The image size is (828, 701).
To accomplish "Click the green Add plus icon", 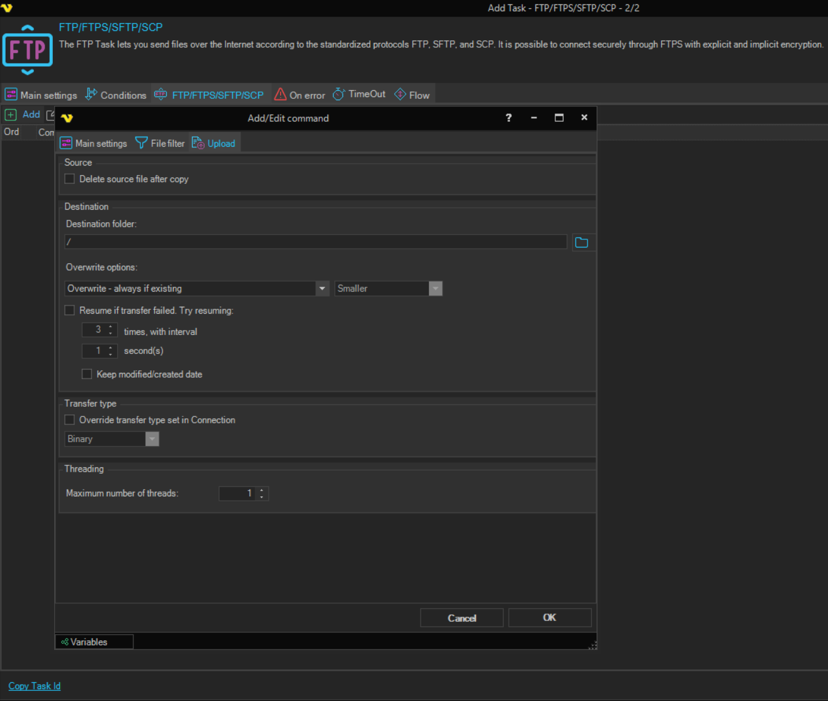I will 11,115.
